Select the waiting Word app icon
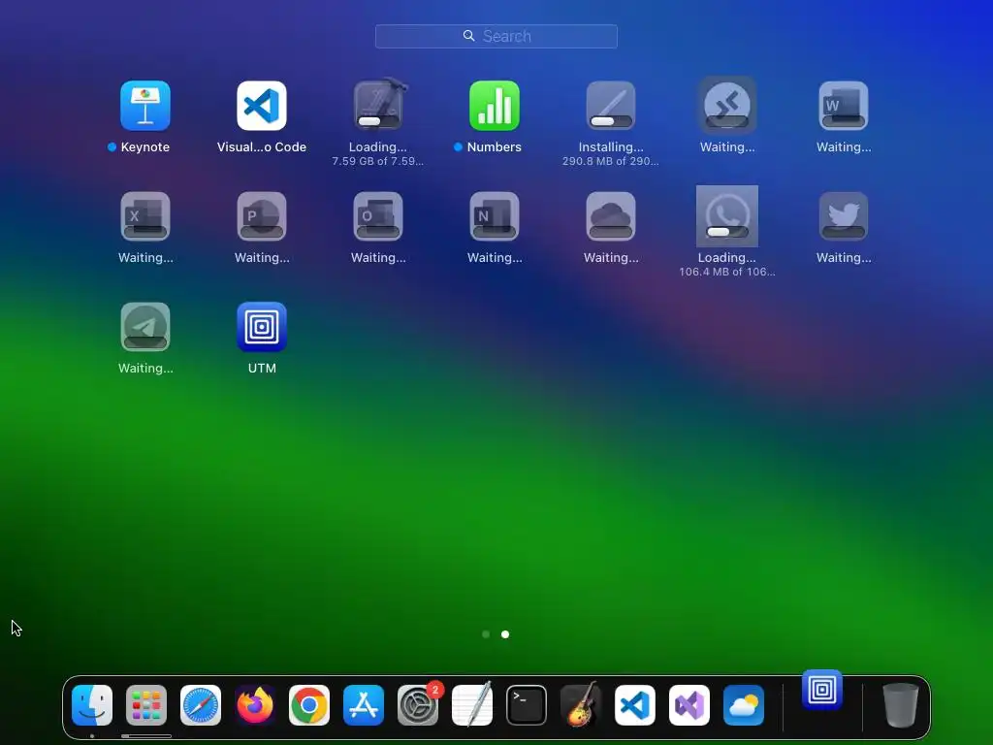 click(x=844, y=106)
